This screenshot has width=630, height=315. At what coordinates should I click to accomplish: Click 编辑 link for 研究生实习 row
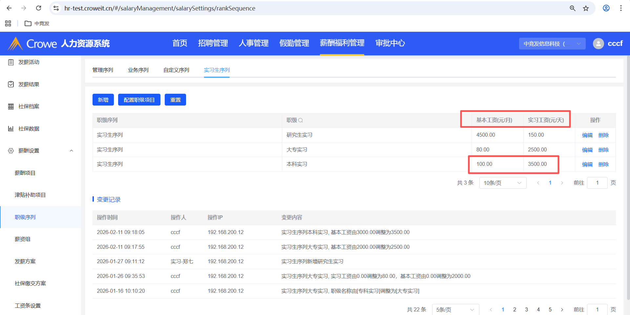pyautogui.click(x=587, y=135)
